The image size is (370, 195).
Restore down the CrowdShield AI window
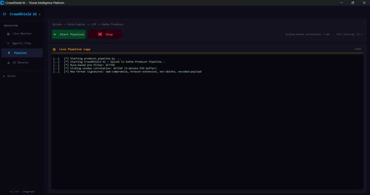tap(353, 3)
